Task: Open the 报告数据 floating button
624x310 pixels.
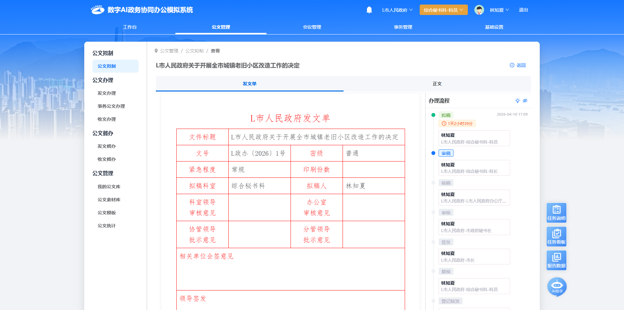Action: tap(556, 261)
